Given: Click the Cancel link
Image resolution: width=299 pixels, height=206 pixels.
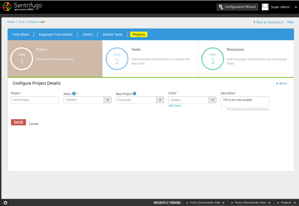Looking at the screenshot, I should click(x=34, y=124).
